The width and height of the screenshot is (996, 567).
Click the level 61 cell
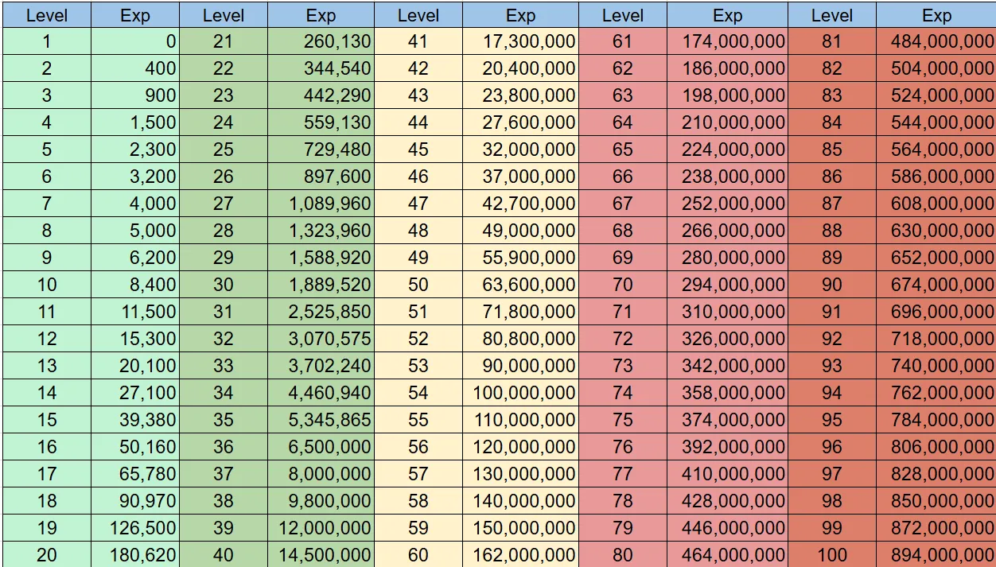click(622, 41)
